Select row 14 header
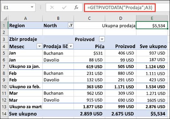The width and height of the screenshot is (170, 119). click(4, 114)
